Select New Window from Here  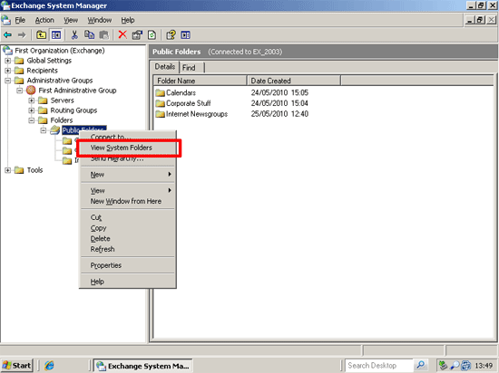[128, 201]
